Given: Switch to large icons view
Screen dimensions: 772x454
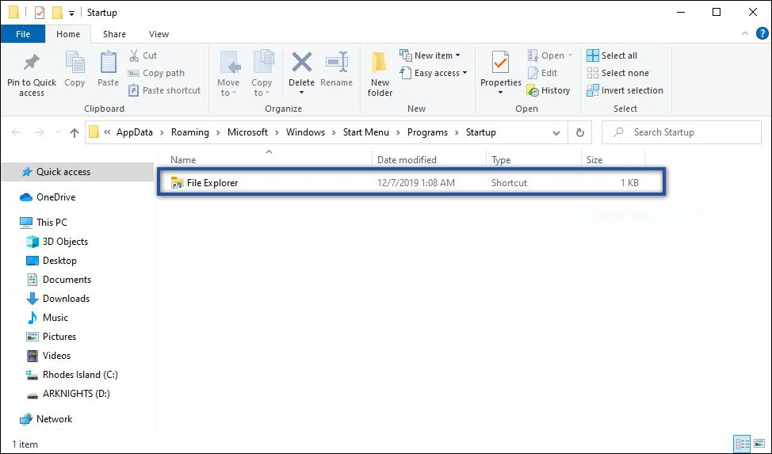Looking at the screenshot, I should point(759,444).
